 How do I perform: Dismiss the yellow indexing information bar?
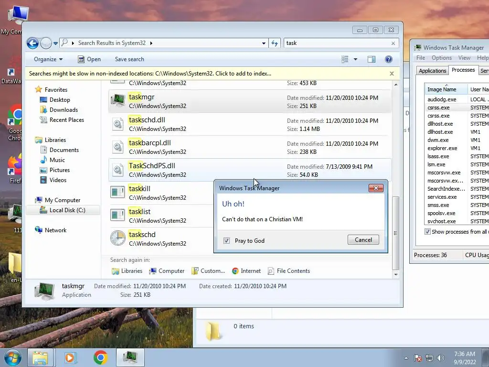392,74
